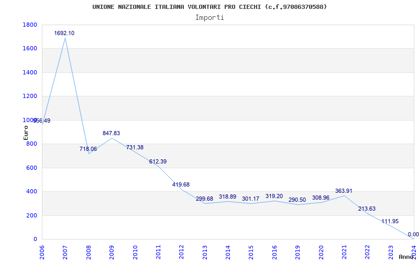Click the 2013 x-axis year label
This screenshot has height=262, width=419.
pyautogui.click(x=205, y=252)
